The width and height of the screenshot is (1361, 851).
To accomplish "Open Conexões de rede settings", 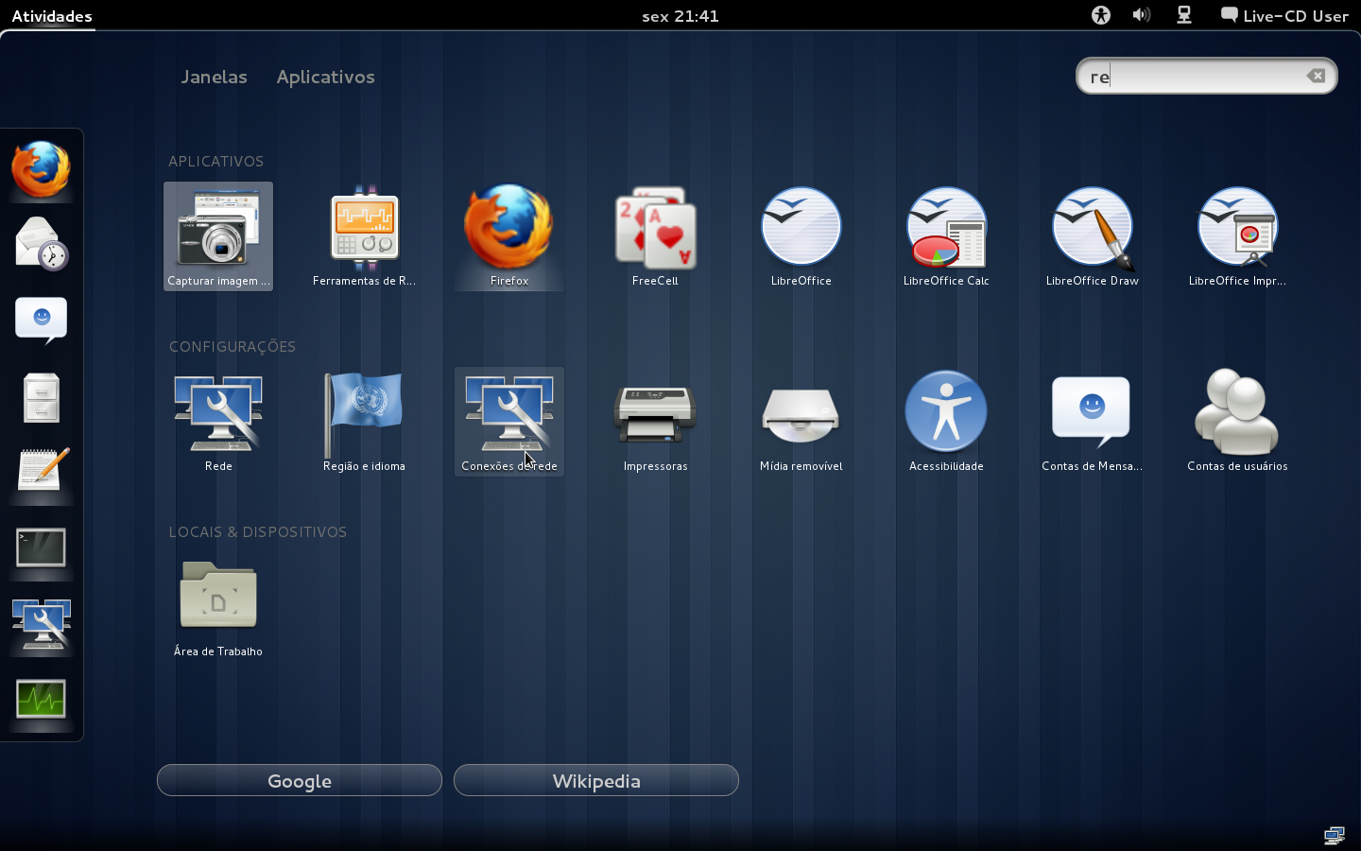I will (x=509, y=422).
